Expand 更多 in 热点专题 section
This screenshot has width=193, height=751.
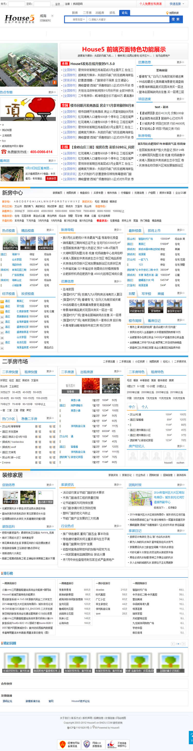click(52, 92)
